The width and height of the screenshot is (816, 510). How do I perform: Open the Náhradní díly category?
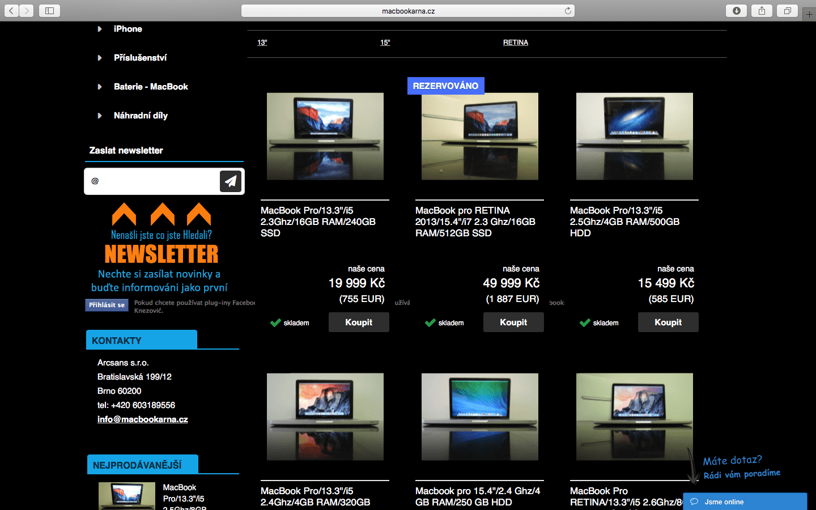coord(141,116)
